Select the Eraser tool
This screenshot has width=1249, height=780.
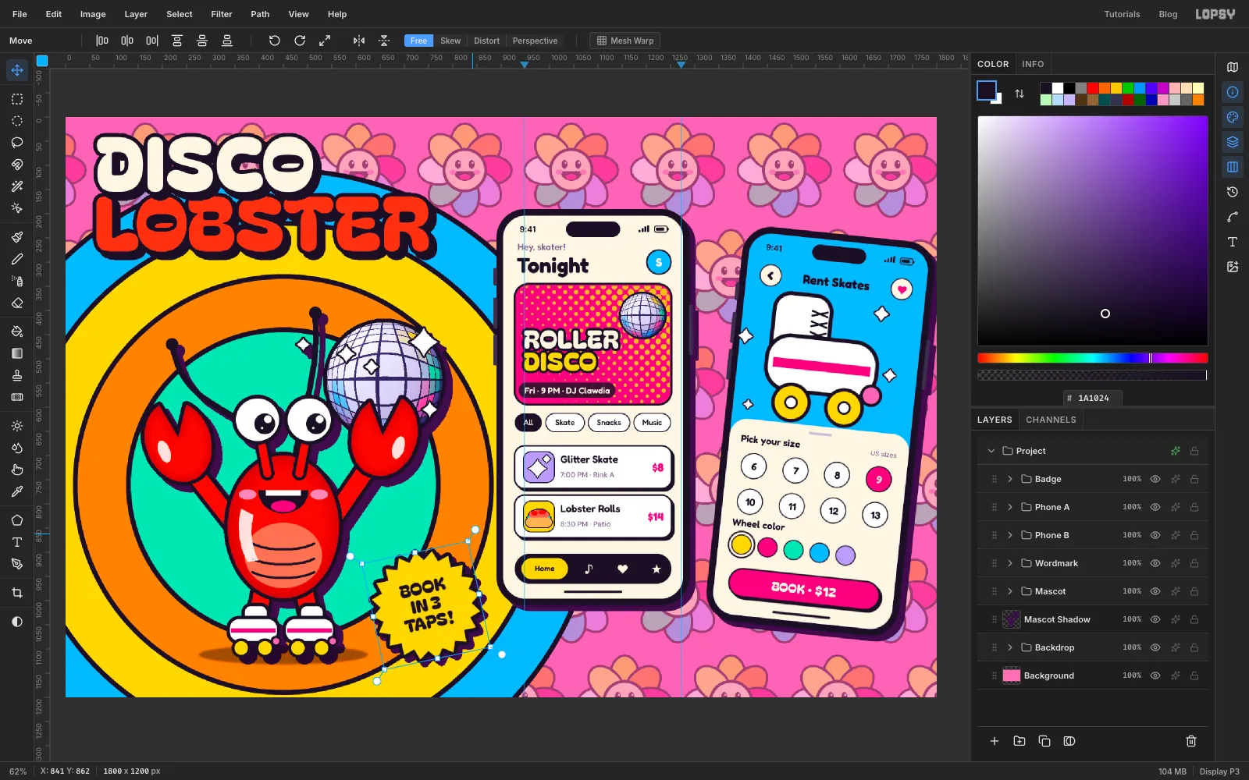[x=17, y=303]
